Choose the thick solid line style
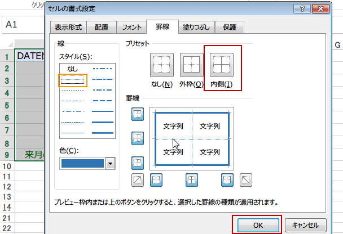The width and height of the screenshot is (343, 234). click(102, 122)
